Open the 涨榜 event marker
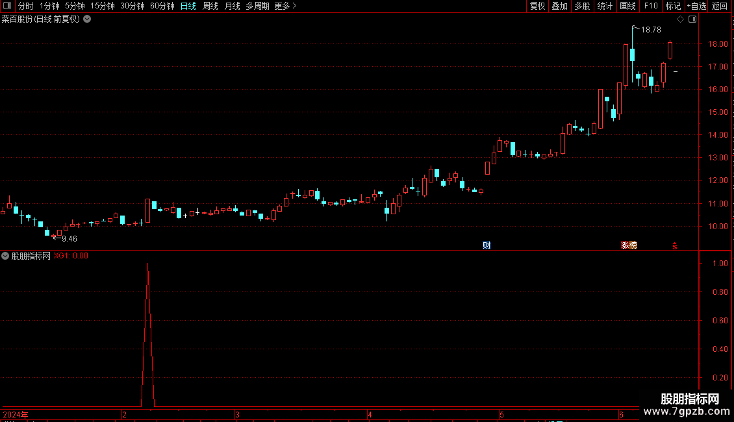 click(x=629, y=245)
